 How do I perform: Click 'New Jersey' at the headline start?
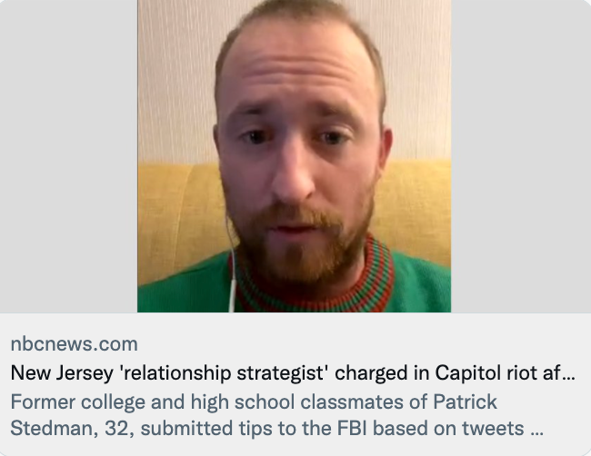[x=62, y=373]
